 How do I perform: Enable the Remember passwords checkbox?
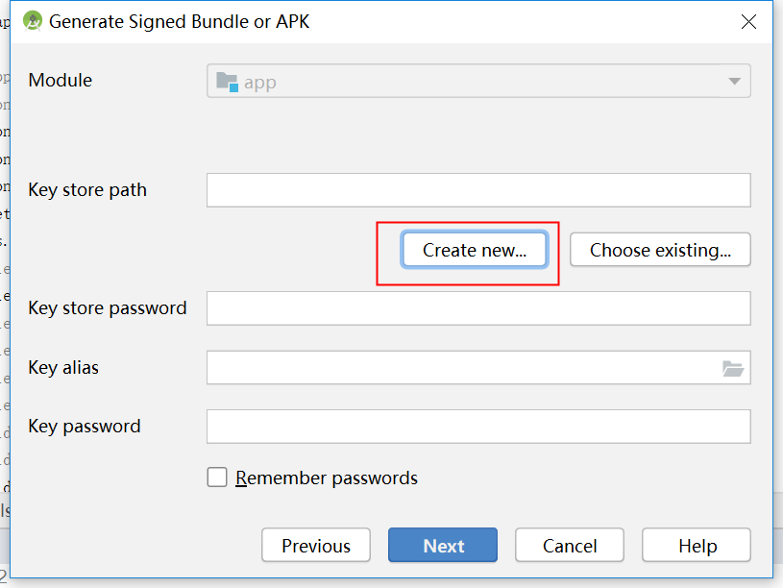217,477
